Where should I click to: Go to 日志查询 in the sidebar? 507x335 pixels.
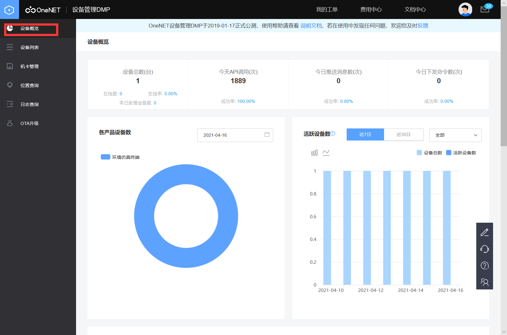point(29,104)
